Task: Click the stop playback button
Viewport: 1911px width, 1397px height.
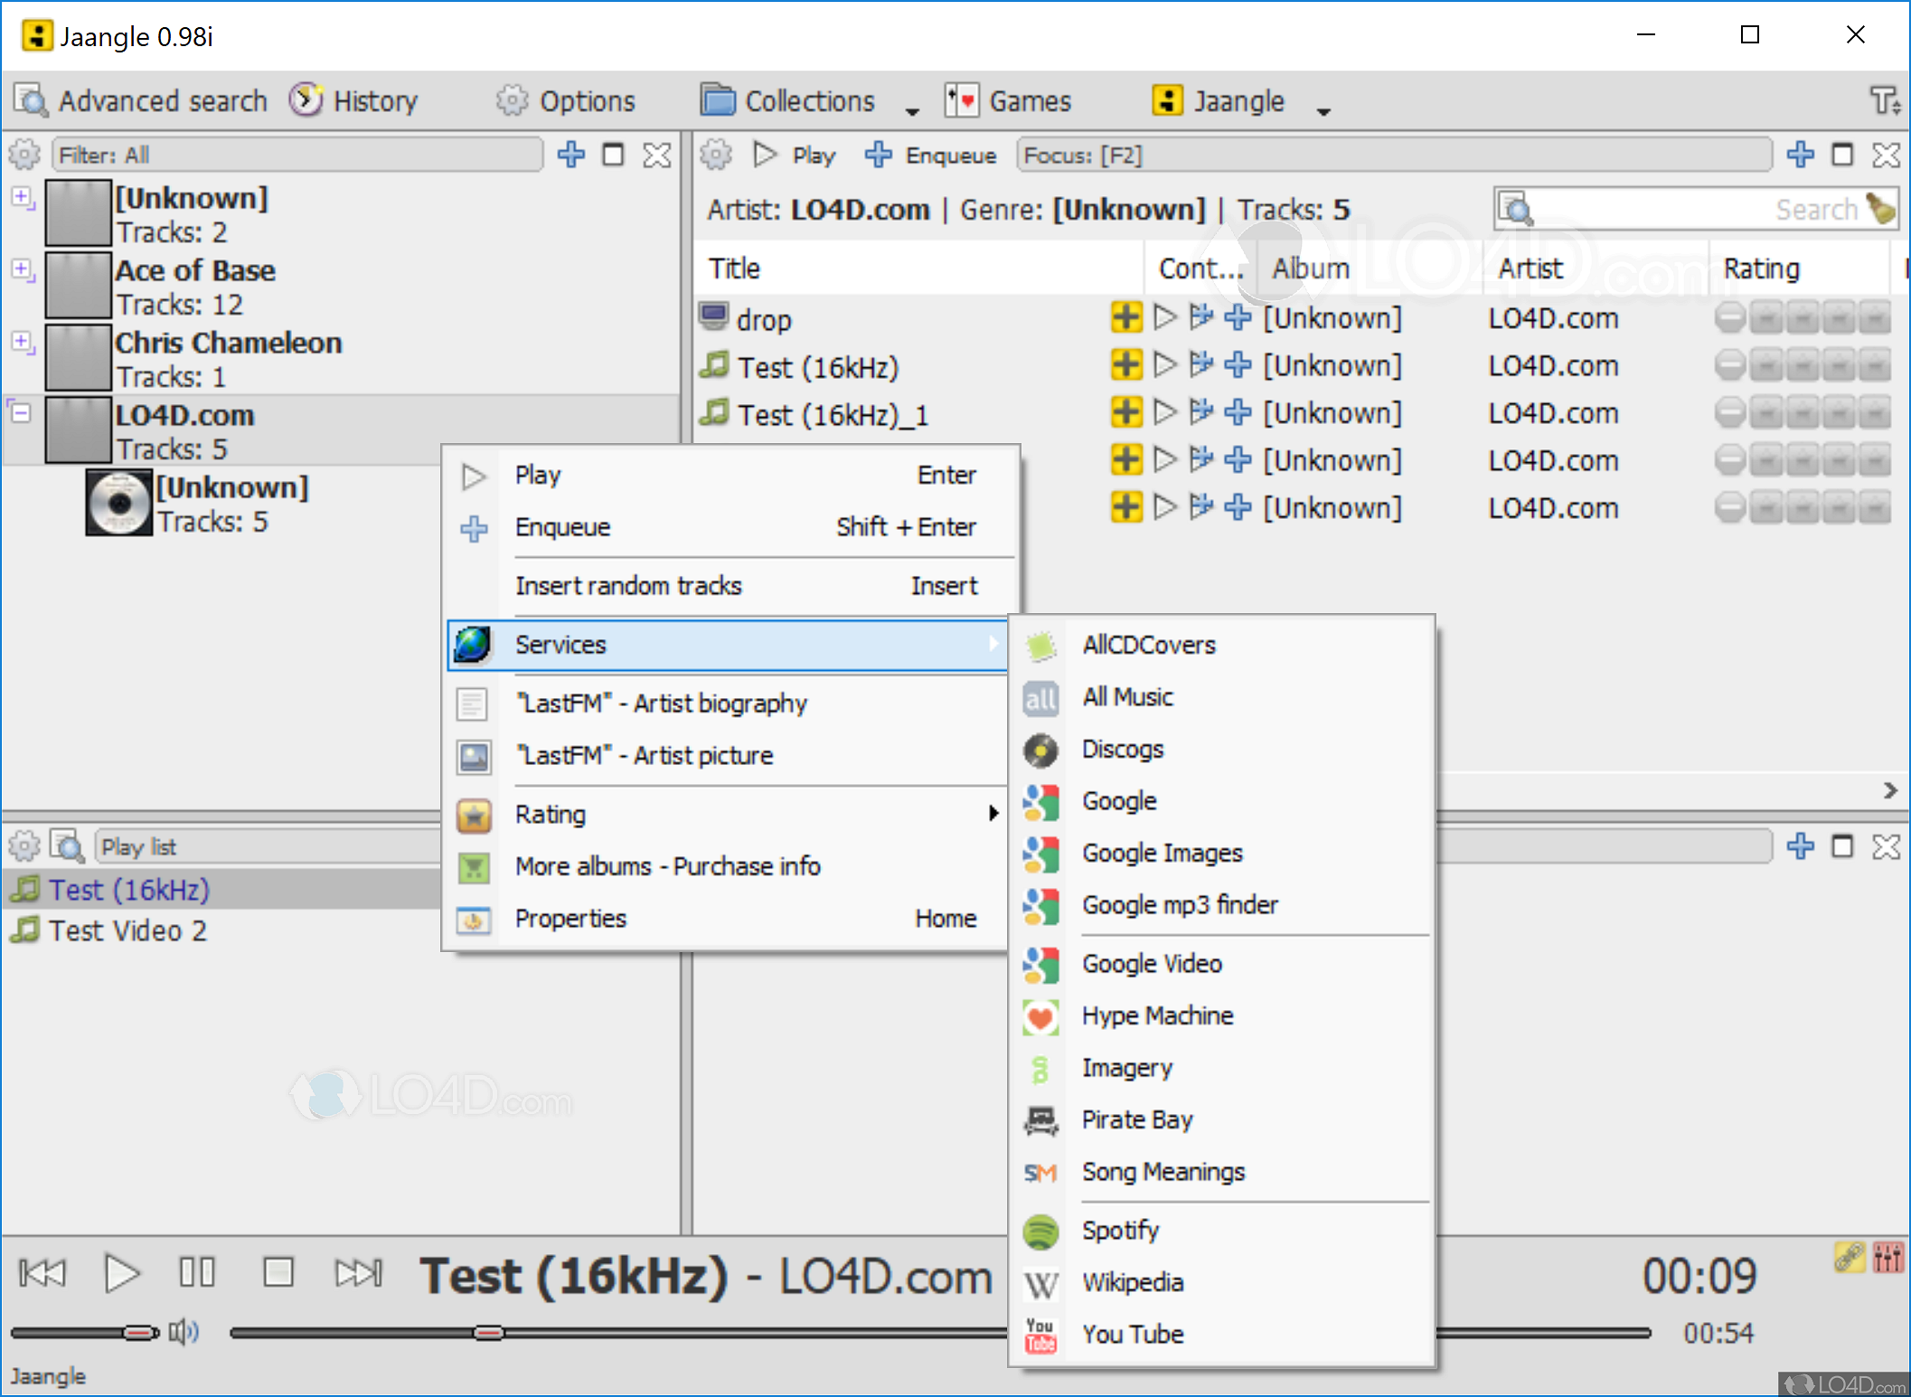Action: [278, 1273]
